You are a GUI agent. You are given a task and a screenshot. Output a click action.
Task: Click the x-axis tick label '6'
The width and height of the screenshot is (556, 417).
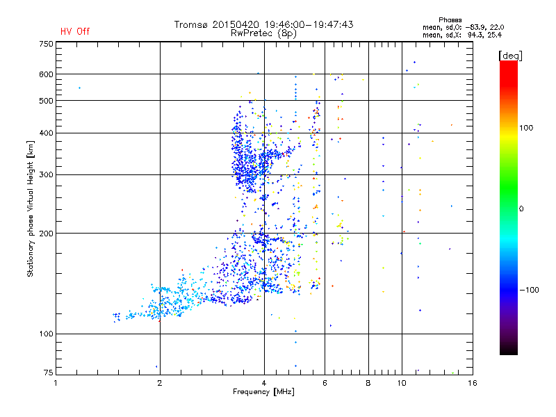325,383
